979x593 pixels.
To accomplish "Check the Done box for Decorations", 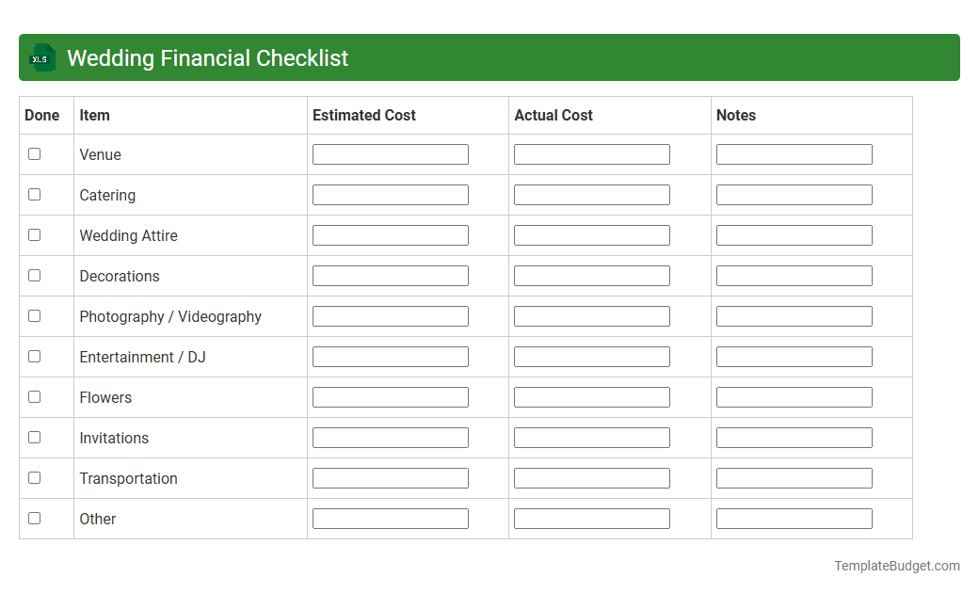I will pyautogui.click(x=34, y=275).
